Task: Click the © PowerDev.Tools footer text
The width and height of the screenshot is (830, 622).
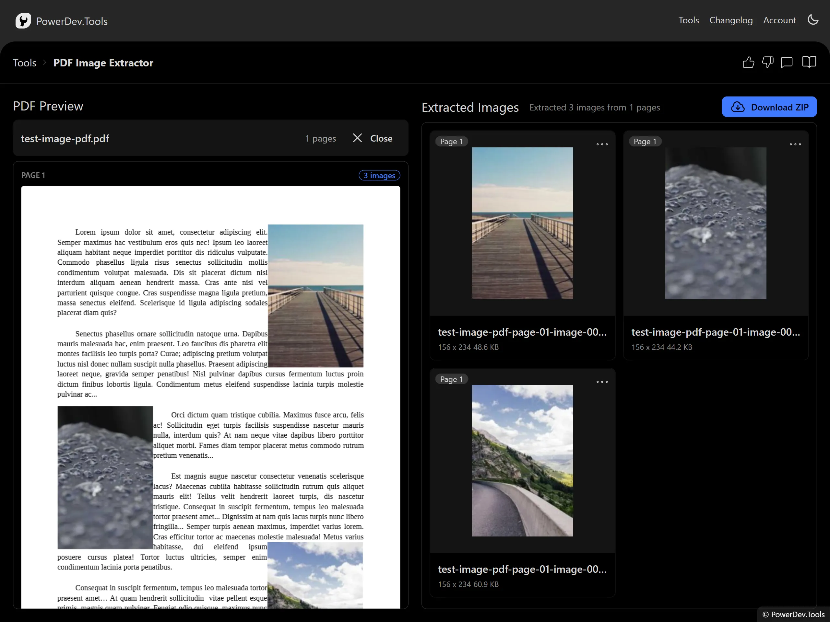Action: click(x=793, y=615)
